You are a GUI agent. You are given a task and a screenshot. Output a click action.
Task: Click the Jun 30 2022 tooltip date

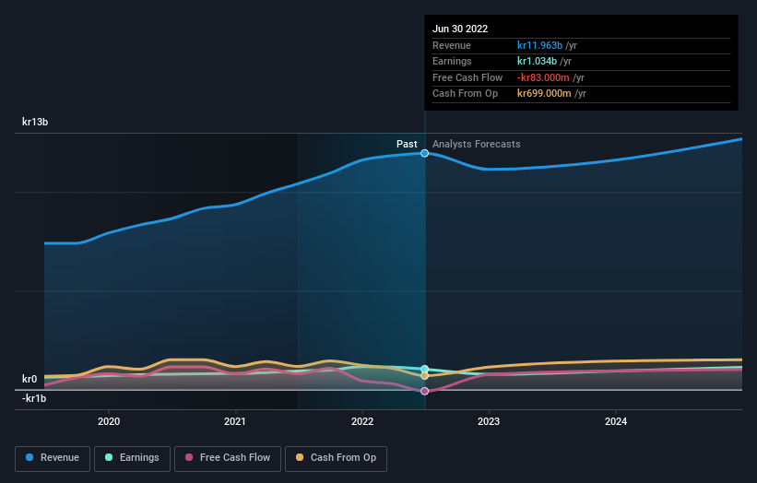click(x=460, y=29)
